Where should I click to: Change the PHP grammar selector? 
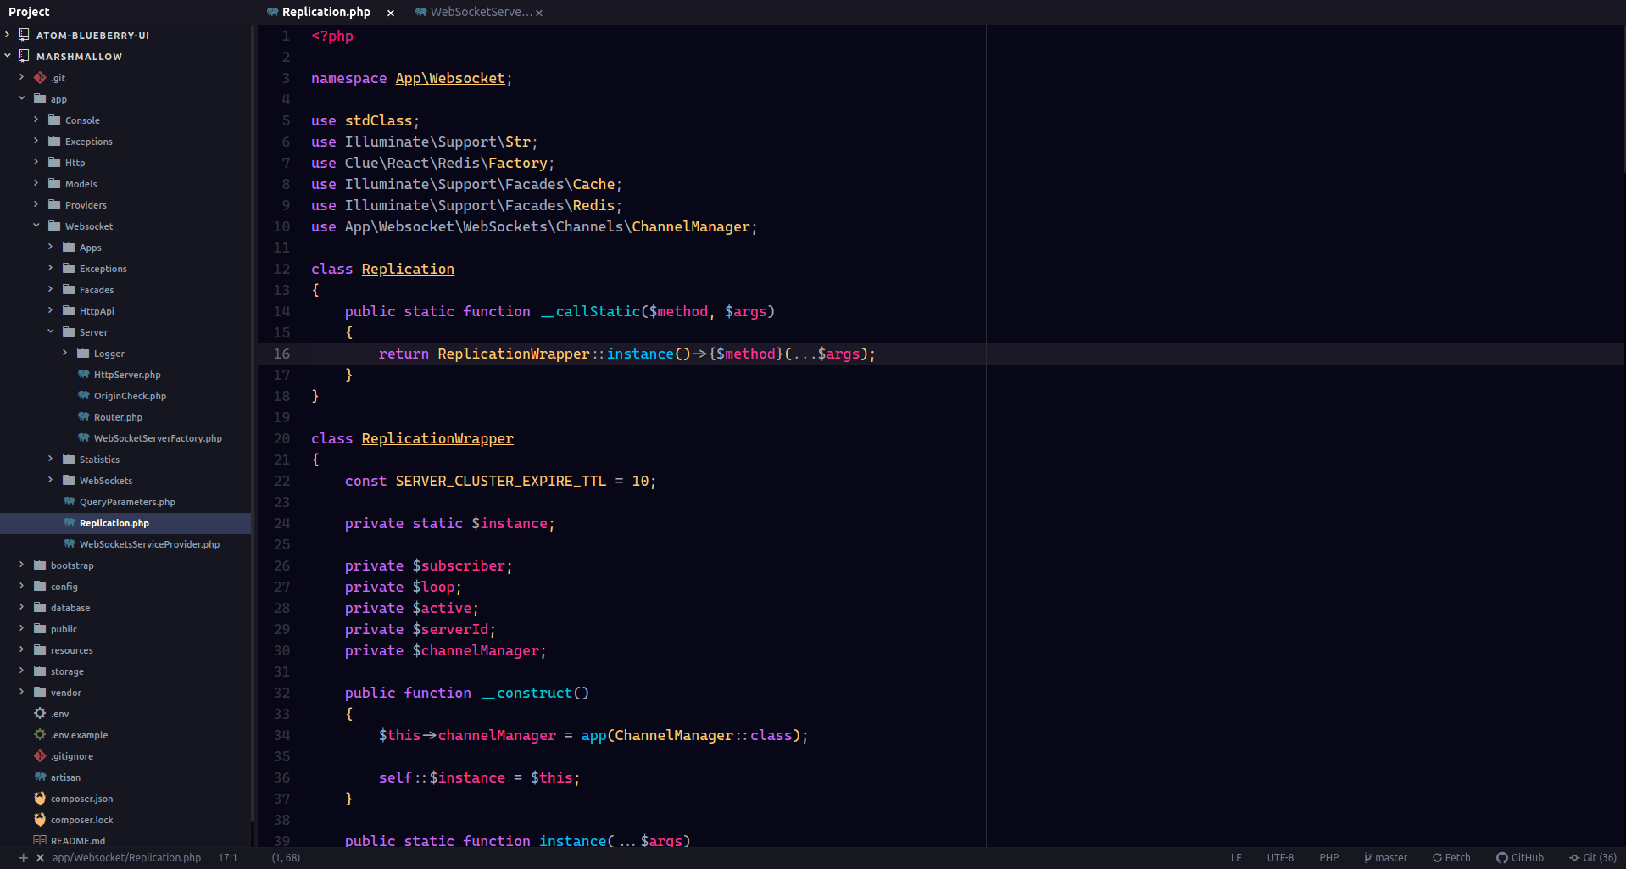pyautogui.click(x=1328, y=858)
